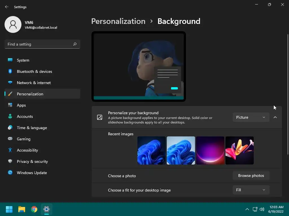Select the Personalization category
The height and width of the screenshot is (216, 289).
point(42,94)
